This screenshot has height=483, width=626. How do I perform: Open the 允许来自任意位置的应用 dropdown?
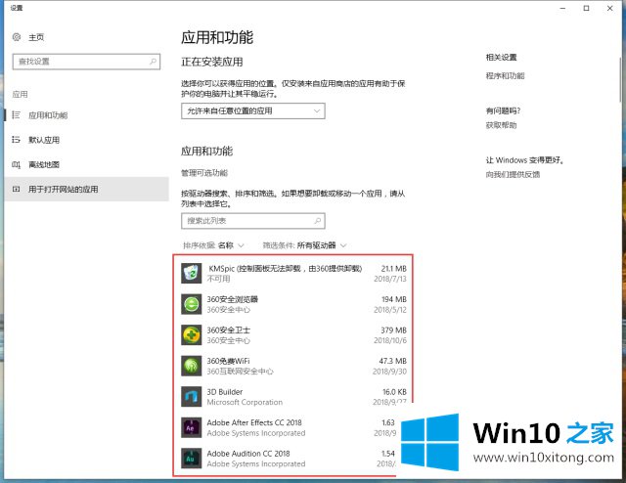tap(253, 110)
